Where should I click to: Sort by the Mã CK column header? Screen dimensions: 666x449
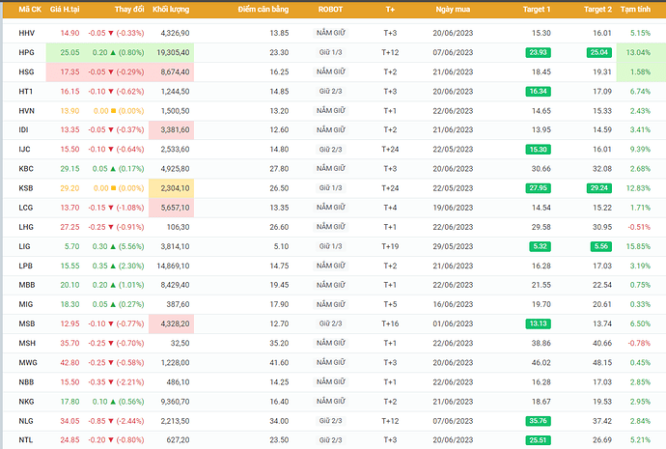[x=30, y=9]
